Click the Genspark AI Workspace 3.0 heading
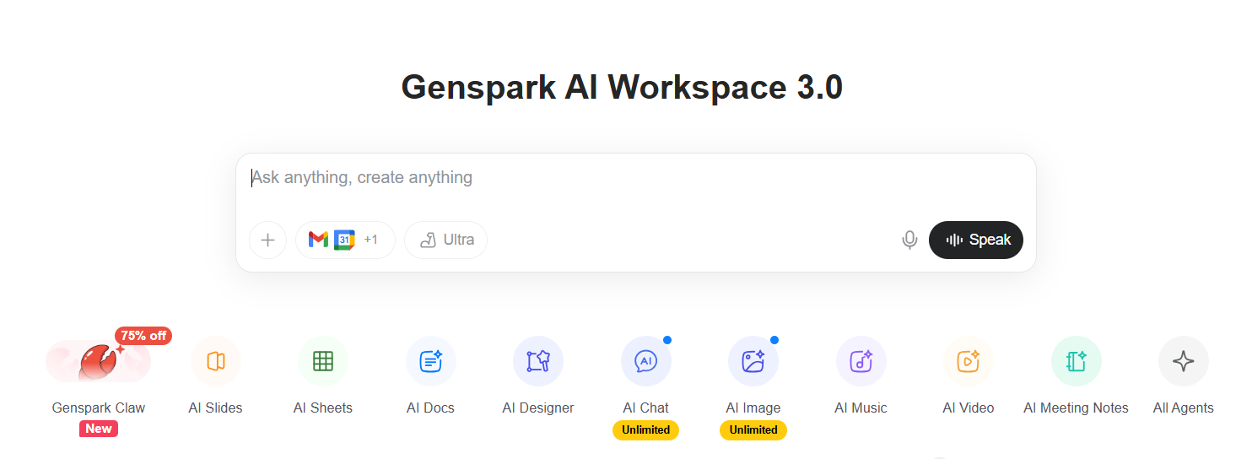Image resolution: width=1252 pixels, height=459 pixels. coord(622,87)
